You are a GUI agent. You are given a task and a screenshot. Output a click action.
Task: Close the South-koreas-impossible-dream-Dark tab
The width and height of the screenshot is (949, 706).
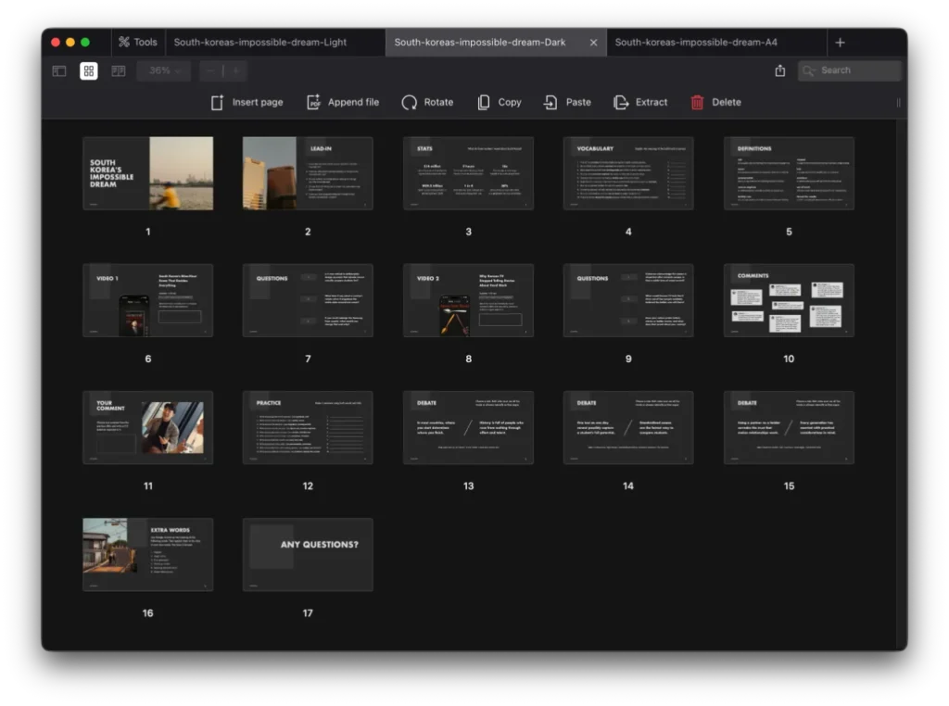[x=593, y=43]
